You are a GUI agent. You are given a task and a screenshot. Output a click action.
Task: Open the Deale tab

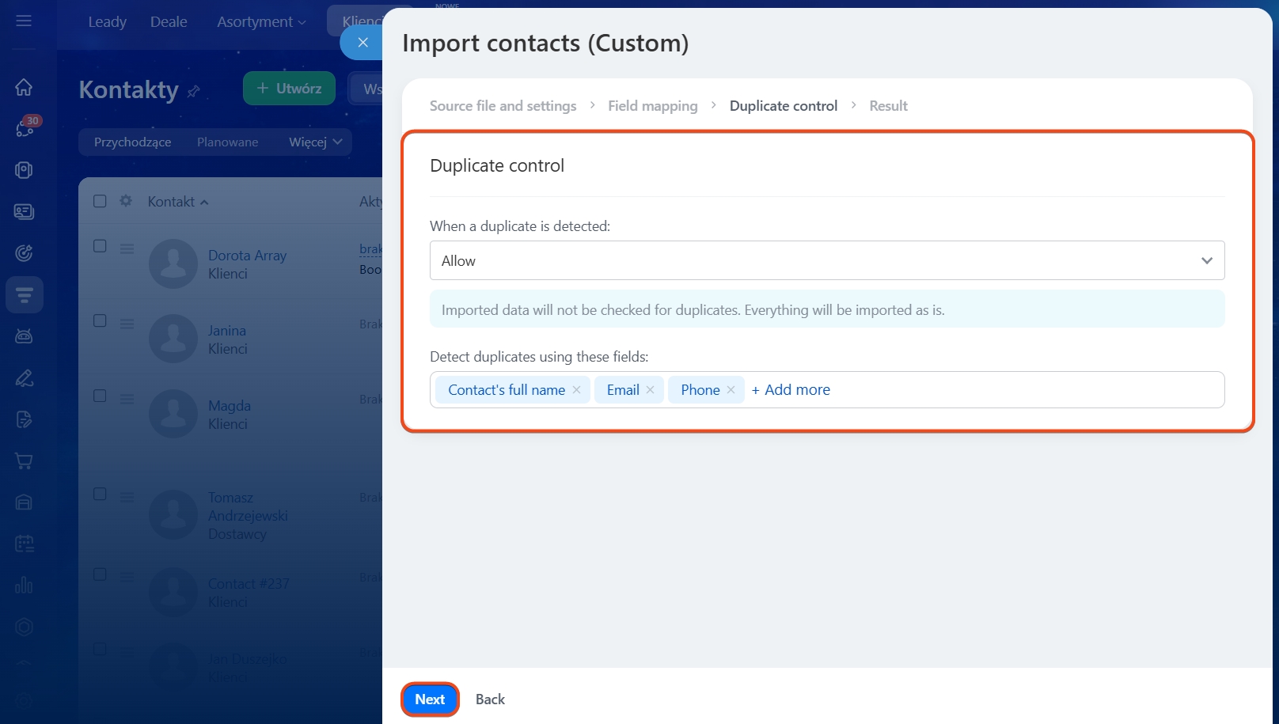point(169,22)
